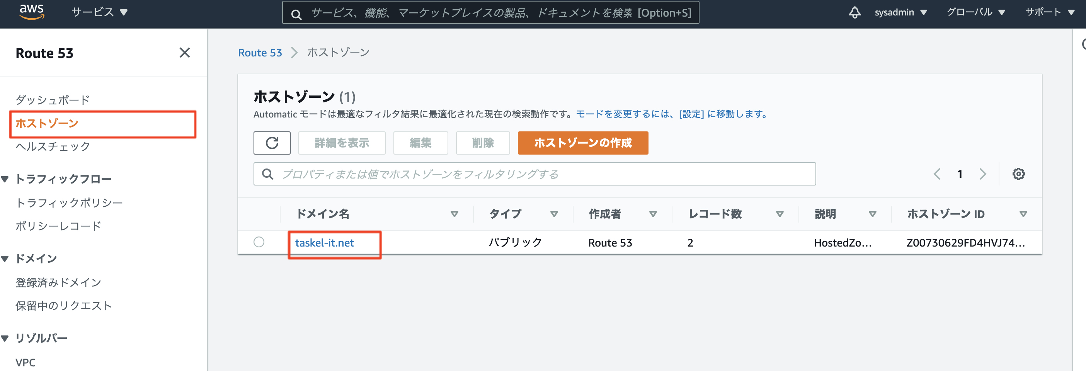Click the ホストゾーンの作成 button
1086x371 pixels.
pos(583,143)
